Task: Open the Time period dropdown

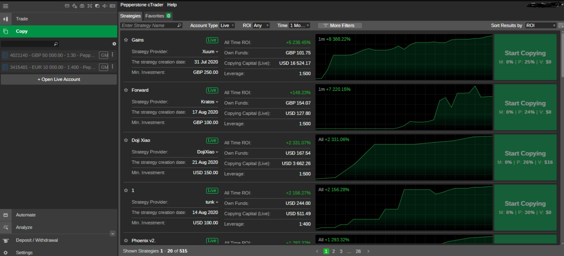Action: point(300,25)
